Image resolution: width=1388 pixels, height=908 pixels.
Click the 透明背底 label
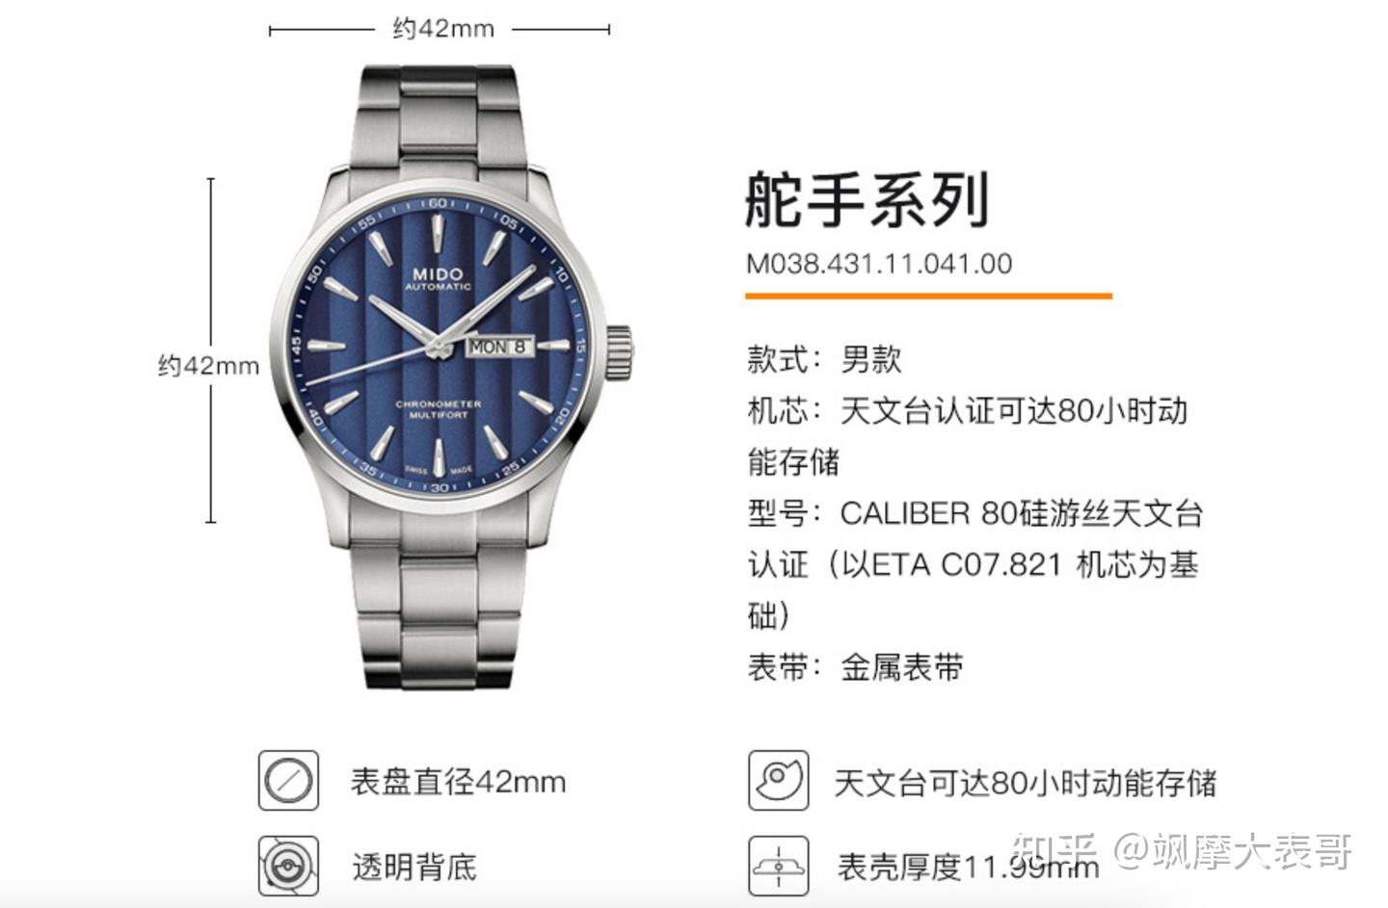414,867
